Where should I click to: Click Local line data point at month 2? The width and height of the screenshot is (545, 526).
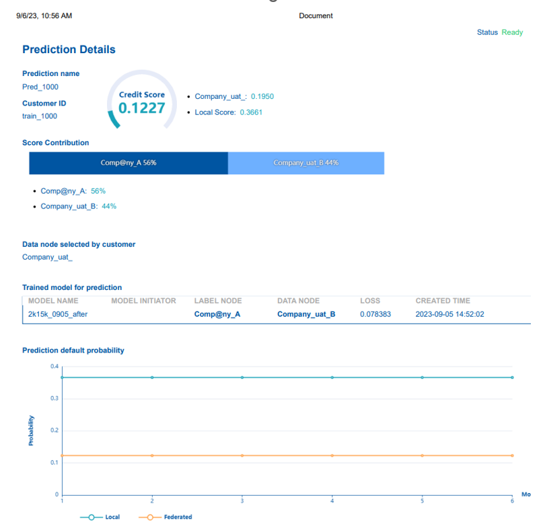pos(152,377)
